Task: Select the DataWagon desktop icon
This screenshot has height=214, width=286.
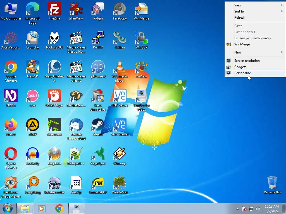Action: (11, 40)
